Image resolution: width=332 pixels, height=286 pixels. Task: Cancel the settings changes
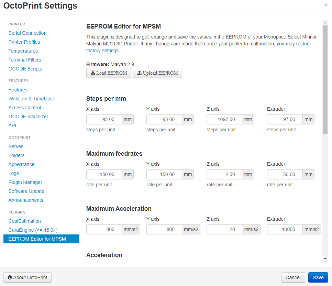coord(293,277)
